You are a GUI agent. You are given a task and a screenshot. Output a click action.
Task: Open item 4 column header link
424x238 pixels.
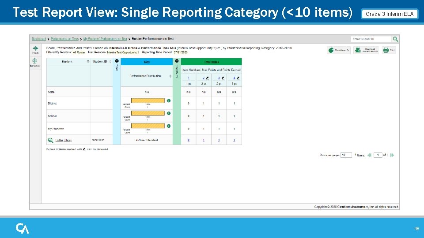pos(235,78)
